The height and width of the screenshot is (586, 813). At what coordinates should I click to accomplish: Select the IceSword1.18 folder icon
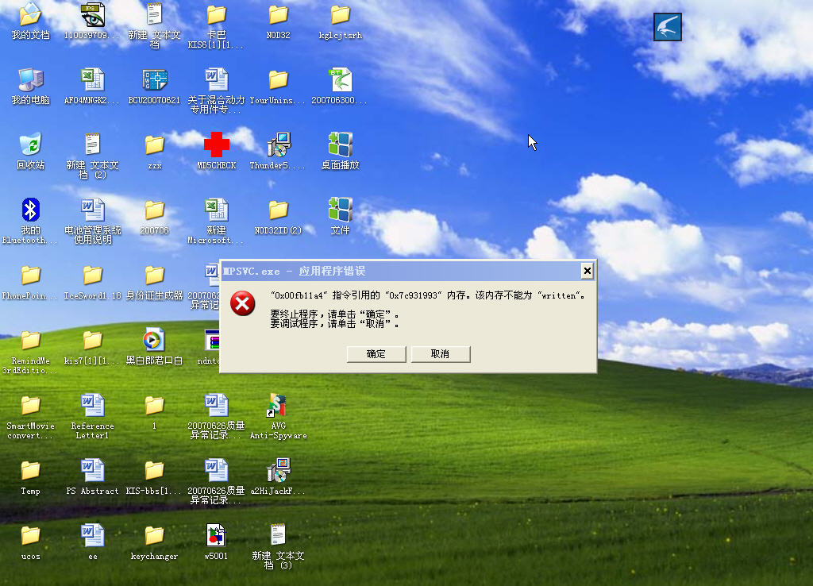[92, 283]
